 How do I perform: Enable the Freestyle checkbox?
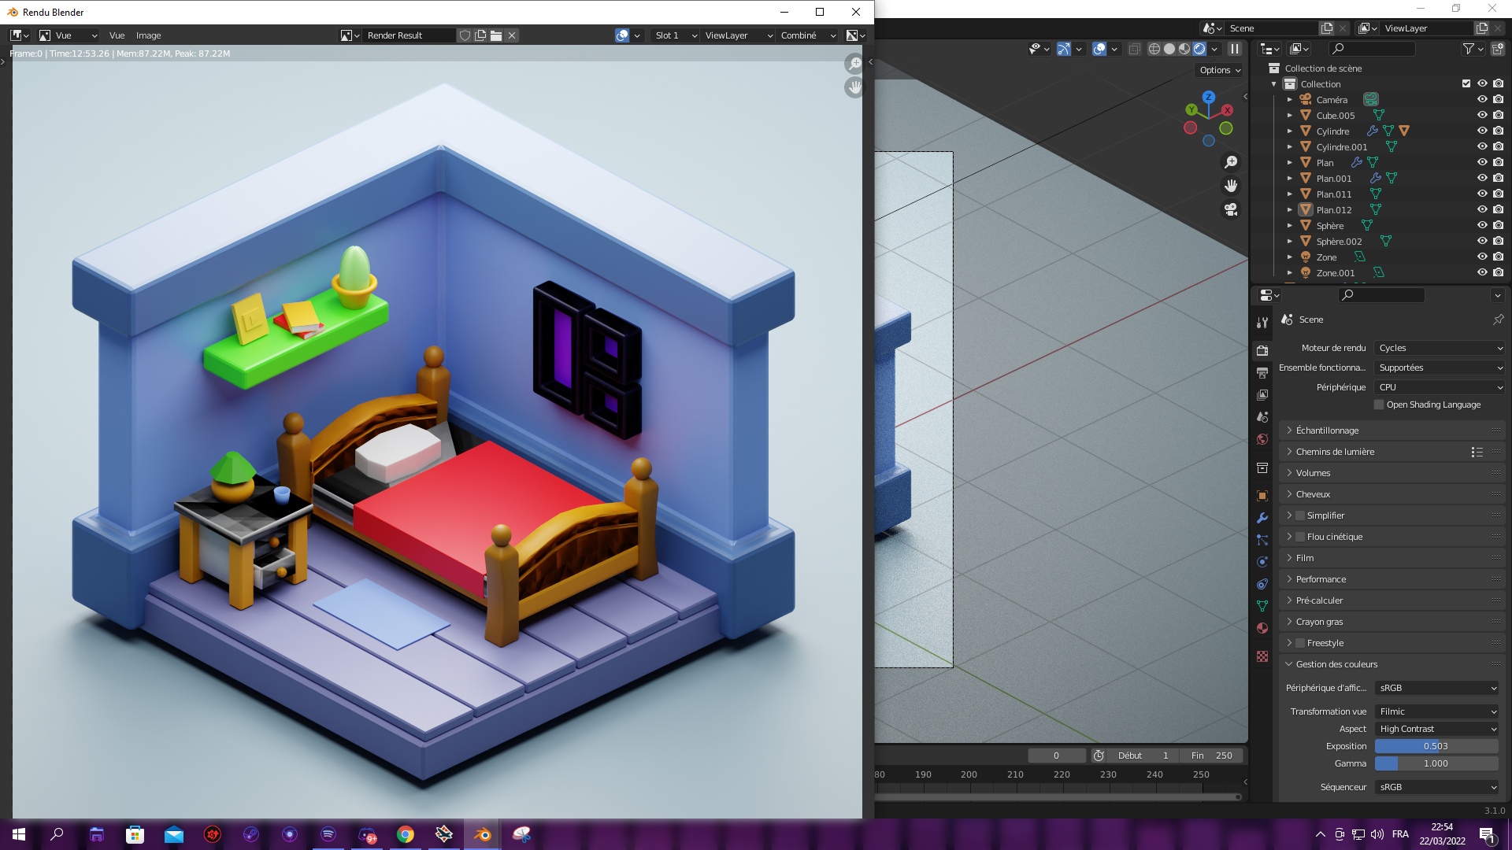(1300, 643)
